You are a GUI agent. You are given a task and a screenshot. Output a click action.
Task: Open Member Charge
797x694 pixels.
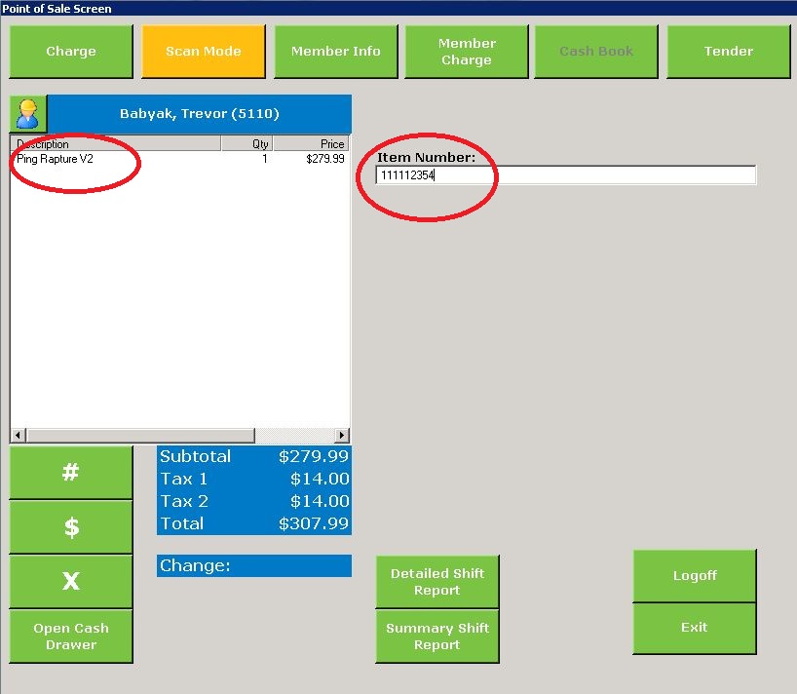pos(467,52)
